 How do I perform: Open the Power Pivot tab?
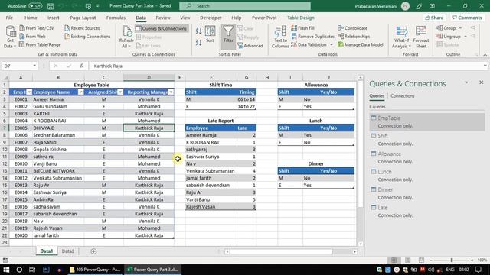[264, 18]
